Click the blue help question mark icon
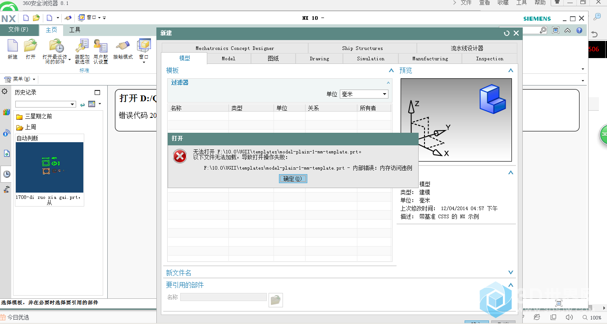The height and width of the screenshot is (324, 607). pyautogui.click(x=580, y=30)
